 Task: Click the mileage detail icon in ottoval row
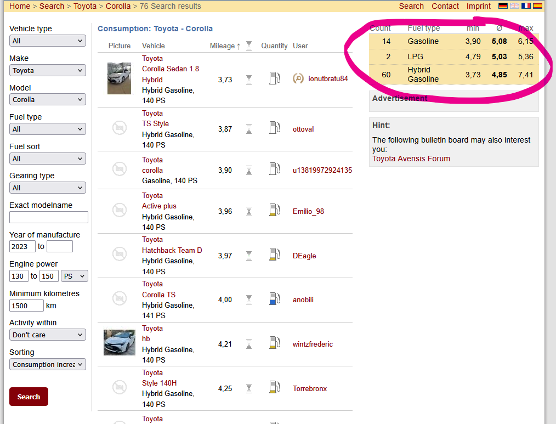point(249,129)
